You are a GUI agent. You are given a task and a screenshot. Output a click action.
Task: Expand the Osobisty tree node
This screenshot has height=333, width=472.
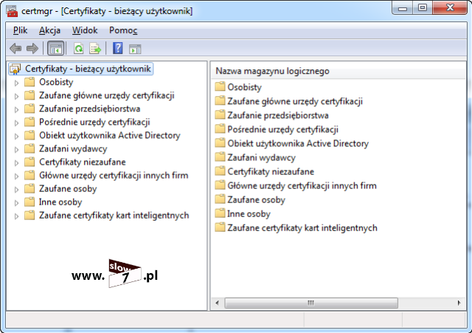(x=16, y=83)
